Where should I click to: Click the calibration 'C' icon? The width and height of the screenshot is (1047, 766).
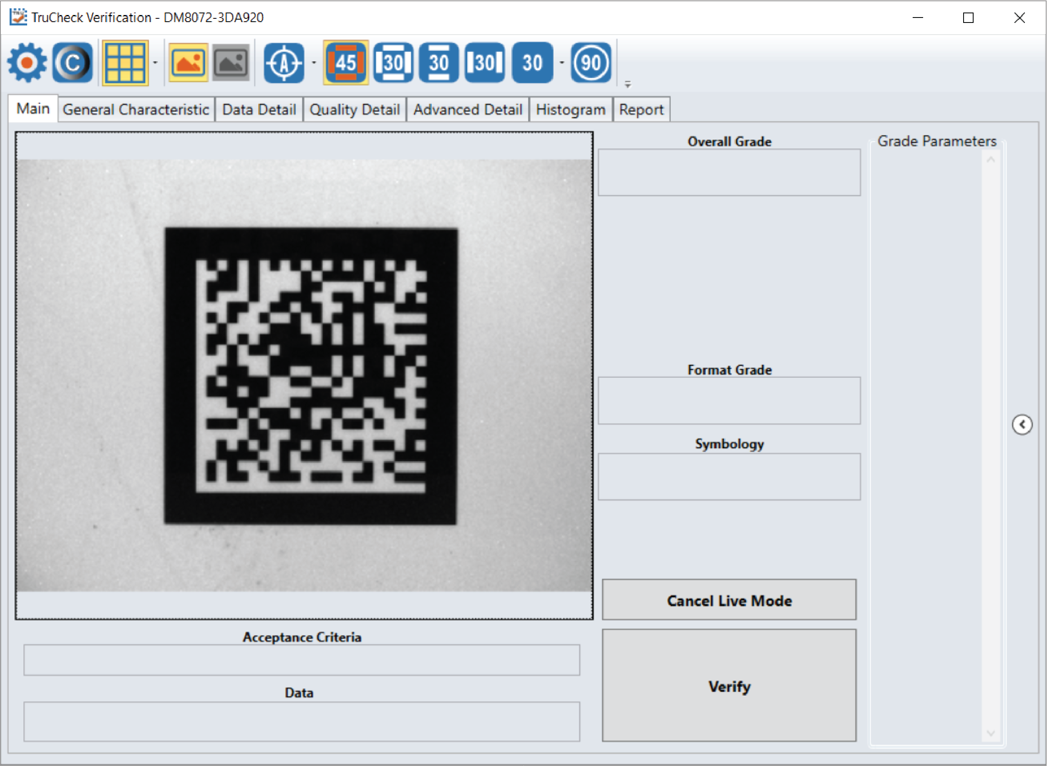pyautogui.click(x=72, y=63)
